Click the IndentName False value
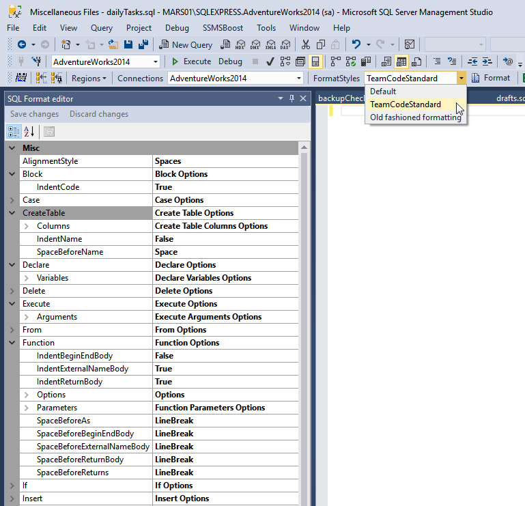Screen dimensions: 525x506 pos(225,239)
